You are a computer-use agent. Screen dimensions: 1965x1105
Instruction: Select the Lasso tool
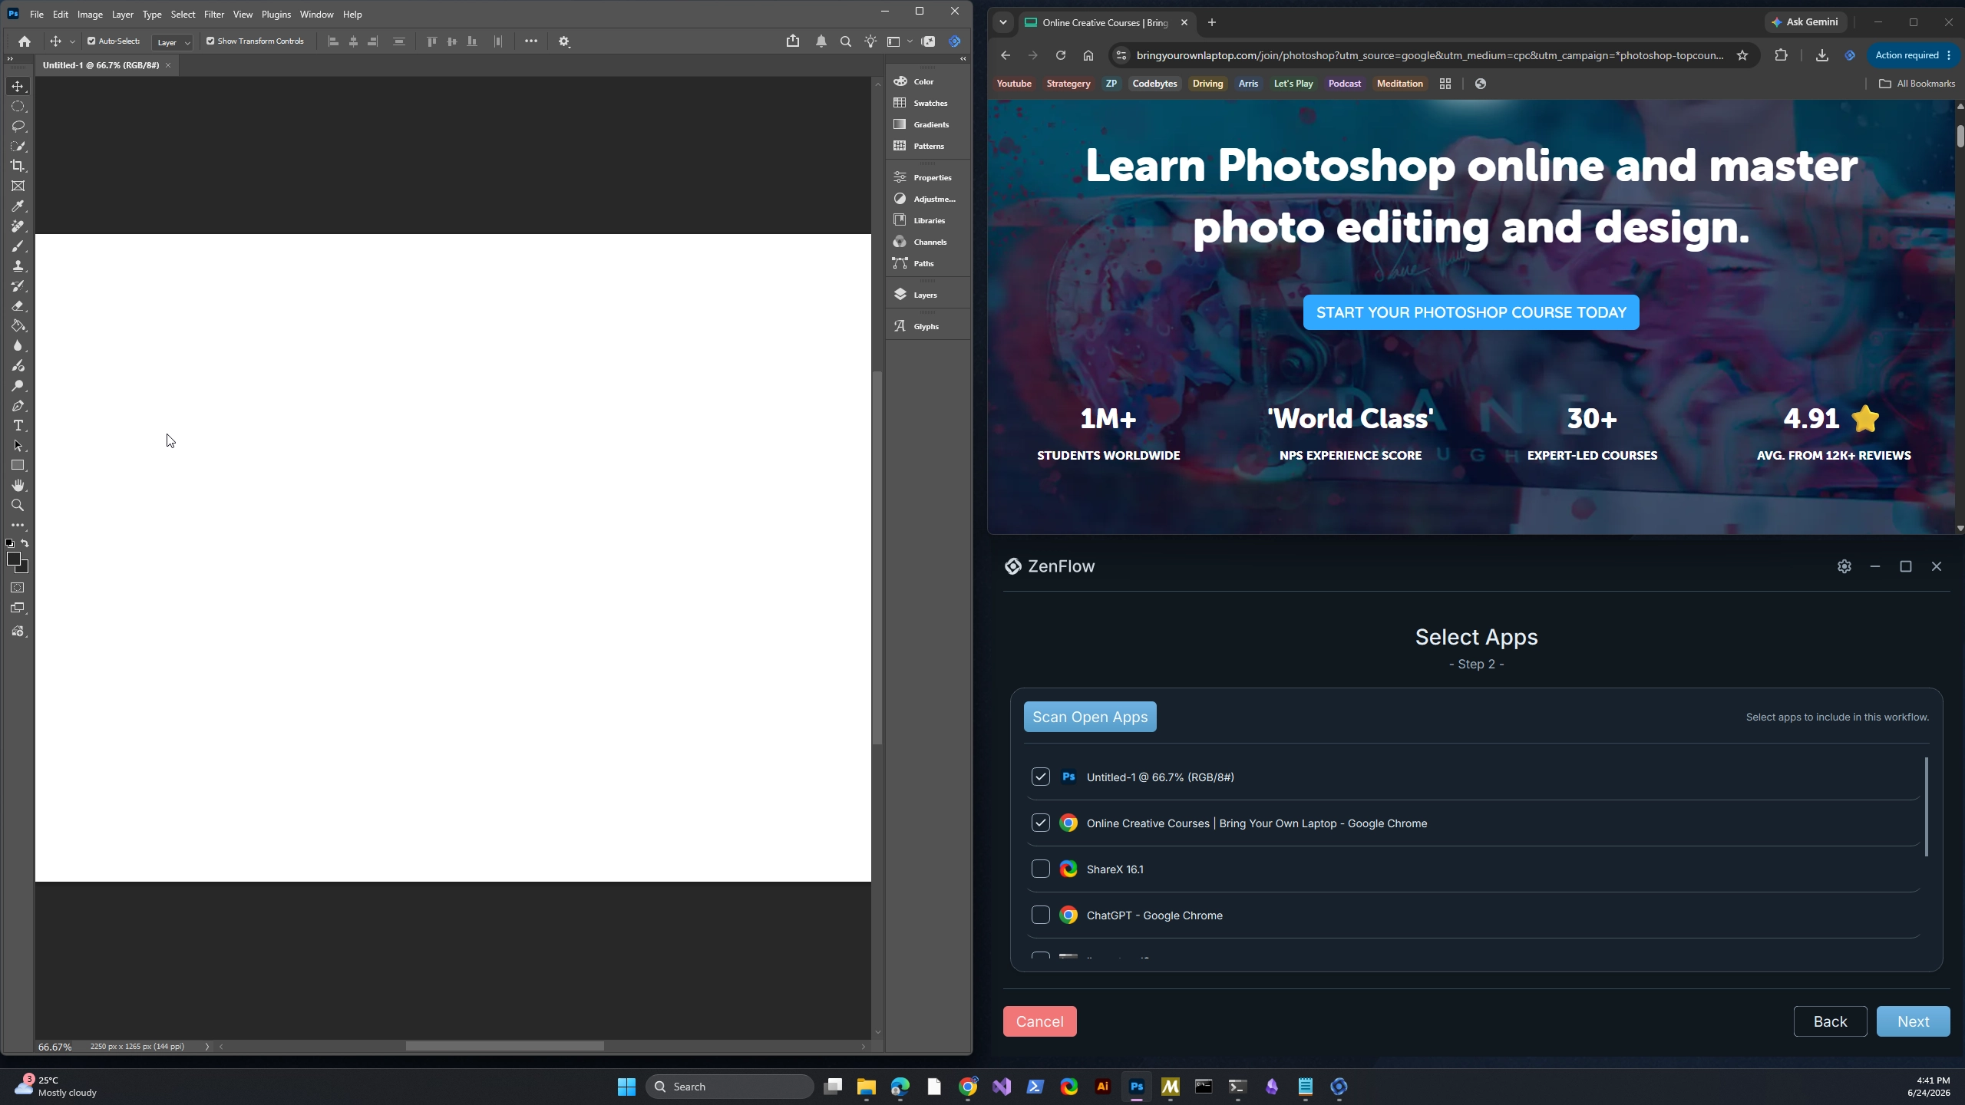[x=18, y=126]
